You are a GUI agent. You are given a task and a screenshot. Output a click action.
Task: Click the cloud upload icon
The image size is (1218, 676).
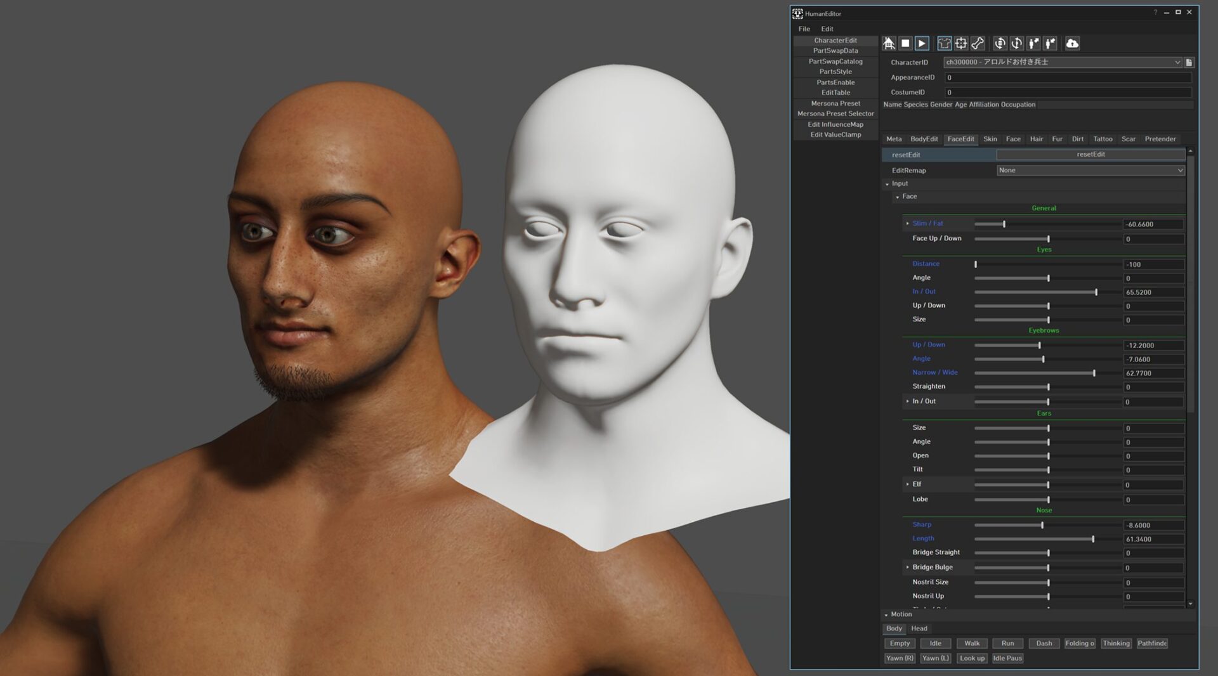click(1072, 43)
